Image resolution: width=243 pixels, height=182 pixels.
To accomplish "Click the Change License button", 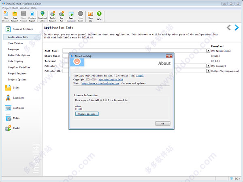I will pyautogui.click(x=87, y=114).
